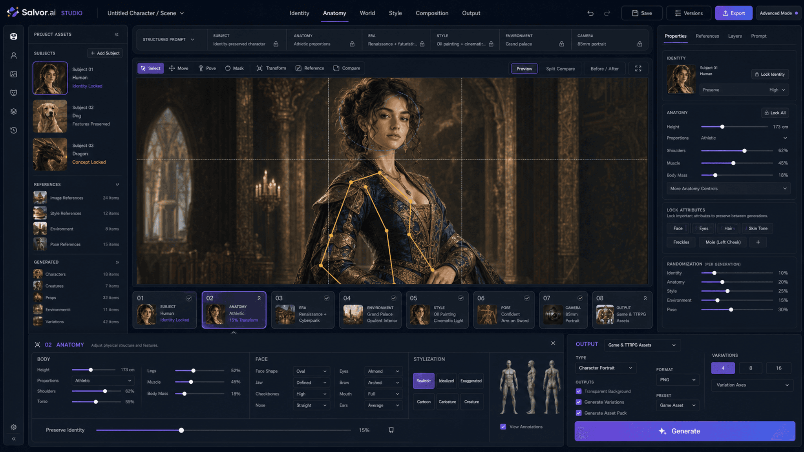Close the 02 Anatomy editor panel
804x452 pixels.
pyautogui.click(x=553, y=343)
